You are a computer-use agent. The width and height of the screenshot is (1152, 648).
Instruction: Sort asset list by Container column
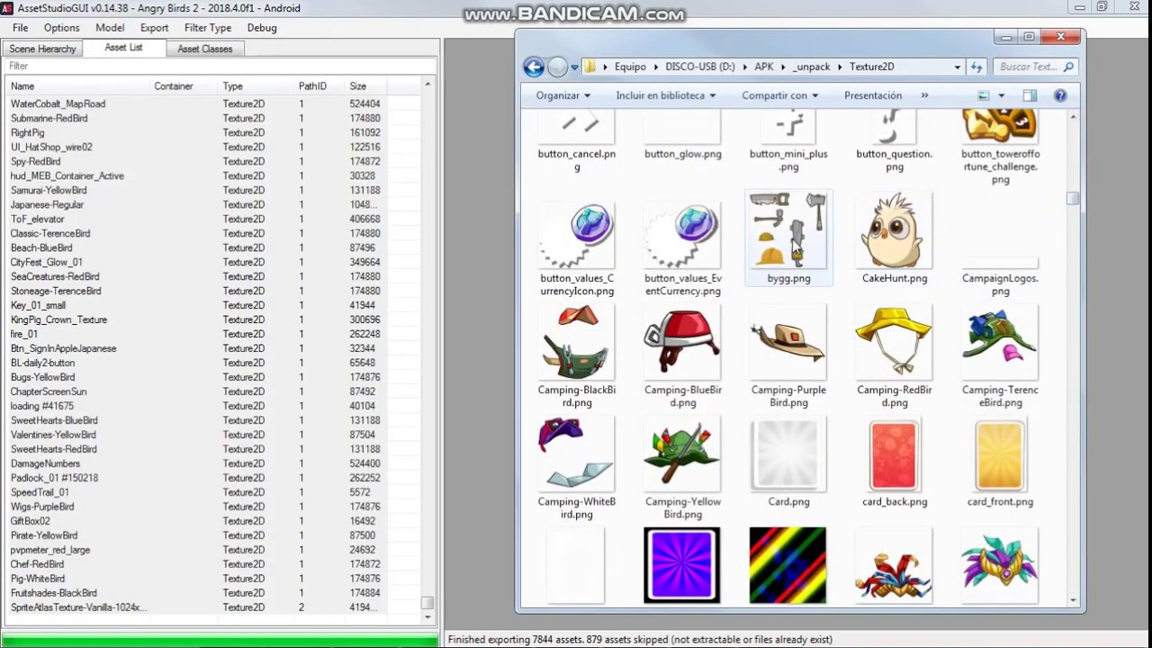[x=184, y=86]
